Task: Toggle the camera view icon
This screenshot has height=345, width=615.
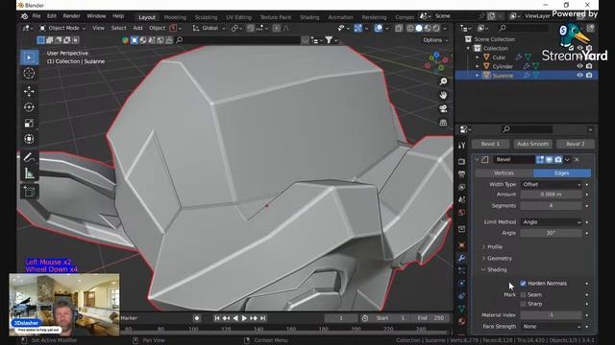Action: pyautogui.click(x=443, y=108)
